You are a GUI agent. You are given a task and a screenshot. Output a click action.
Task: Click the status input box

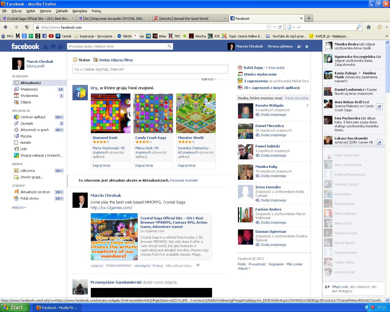(x=150, y=69)
